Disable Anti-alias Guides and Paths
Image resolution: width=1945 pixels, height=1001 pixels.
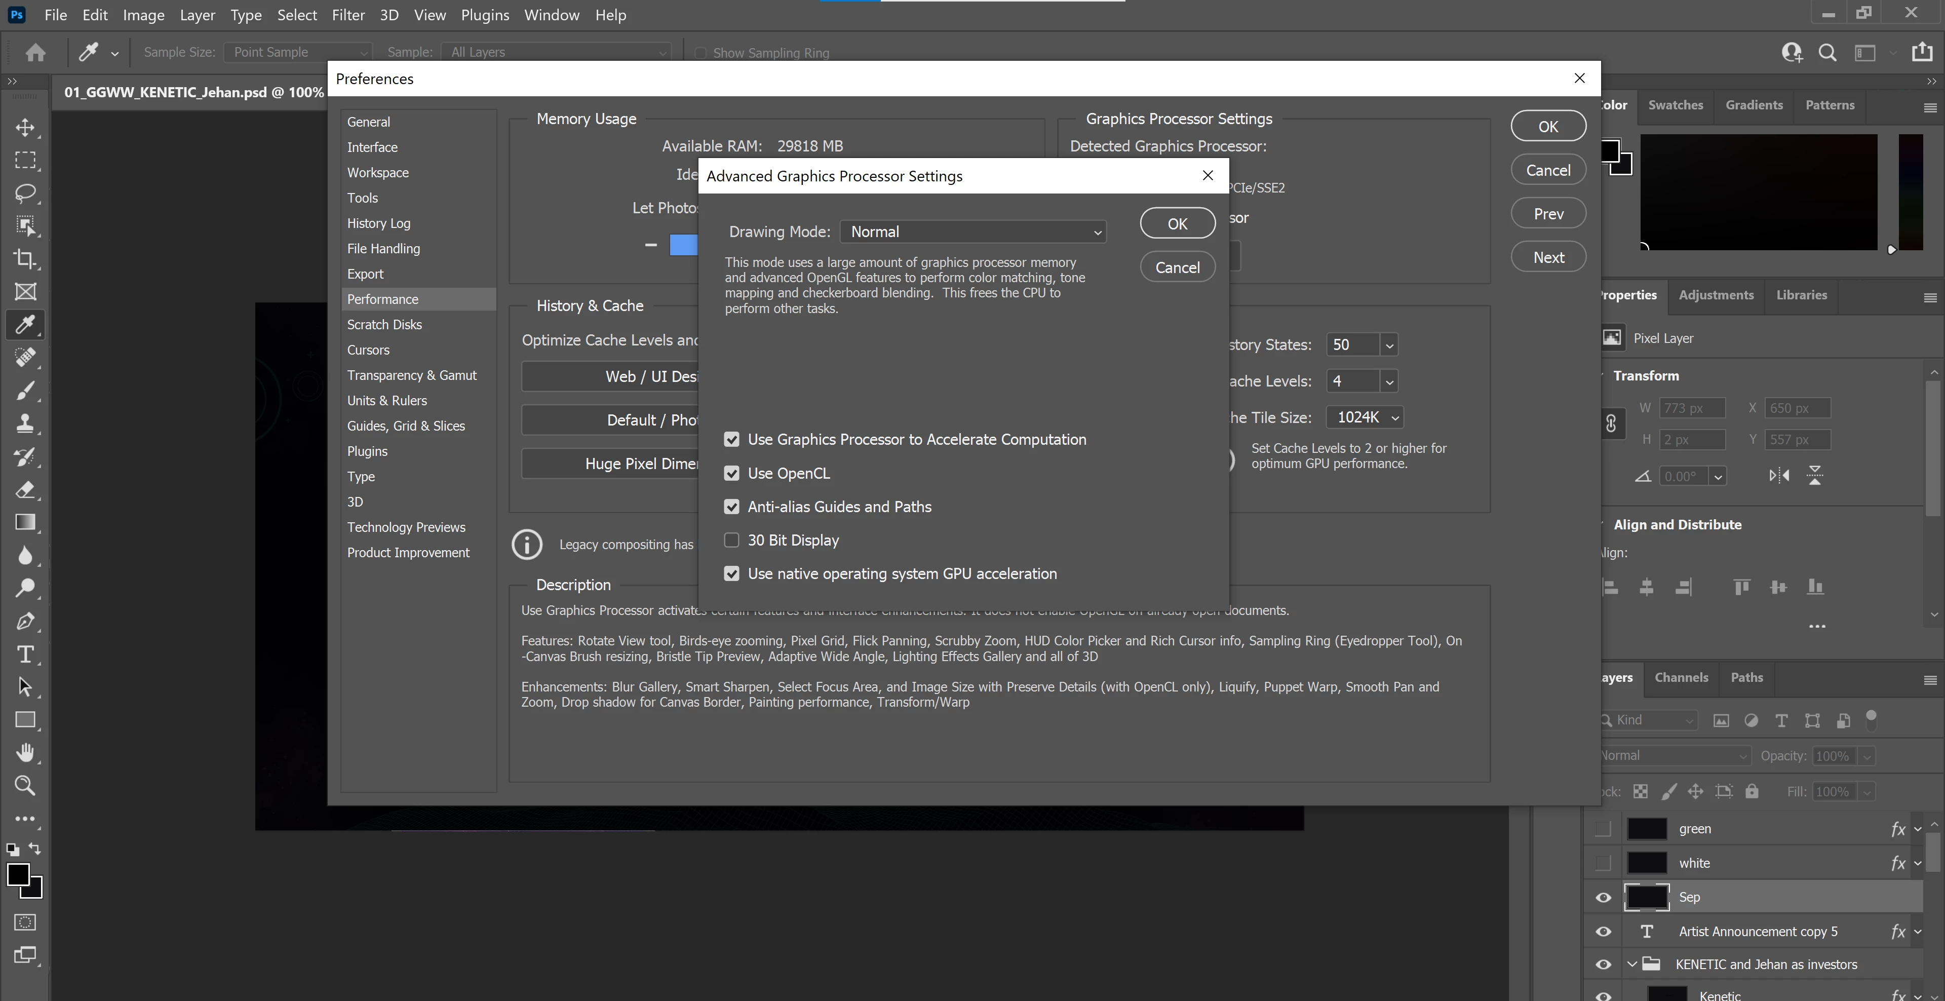(x=731, y=507)
